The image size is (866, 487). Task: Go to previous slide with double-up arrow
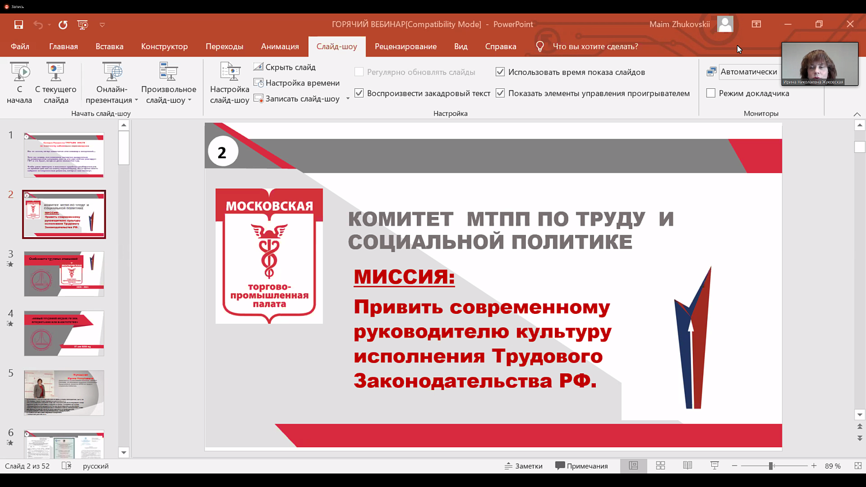click(x=860, y=426)
